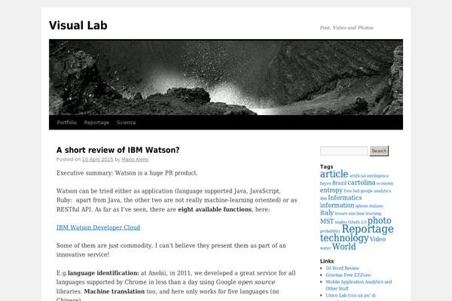Click the volcano crater header image
This screenshot has height=301, width=452.
[226, 78]
